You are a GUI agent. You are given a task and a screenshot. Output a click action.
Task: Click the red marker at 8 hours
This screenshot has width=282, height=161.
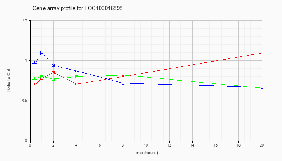pyautogui.click(x=123, y=77)
